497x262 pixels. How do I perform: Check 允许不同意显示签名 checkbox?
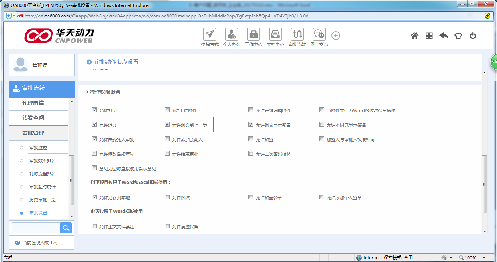point(322,124)
